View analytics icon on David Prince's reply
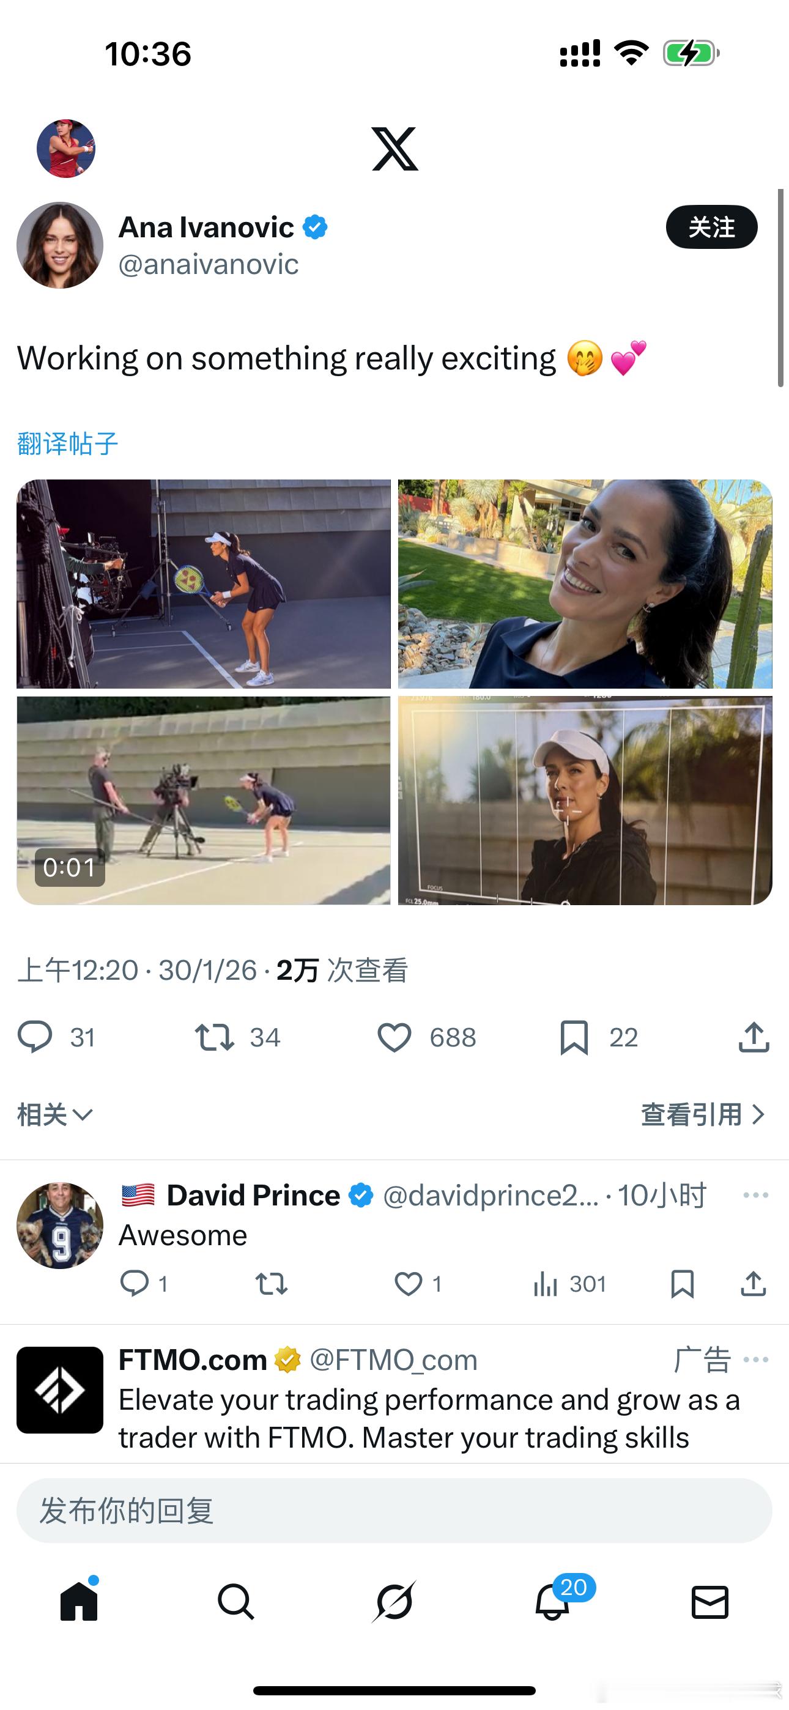 [544, 1284]
